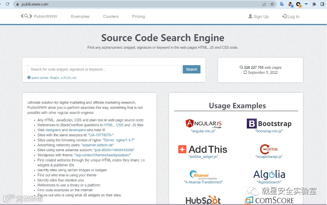The height and width of the screenshot is (205, 327).
Task: Click the "AlgoliaSearch" example link
Action: click(x=269, y=182)
